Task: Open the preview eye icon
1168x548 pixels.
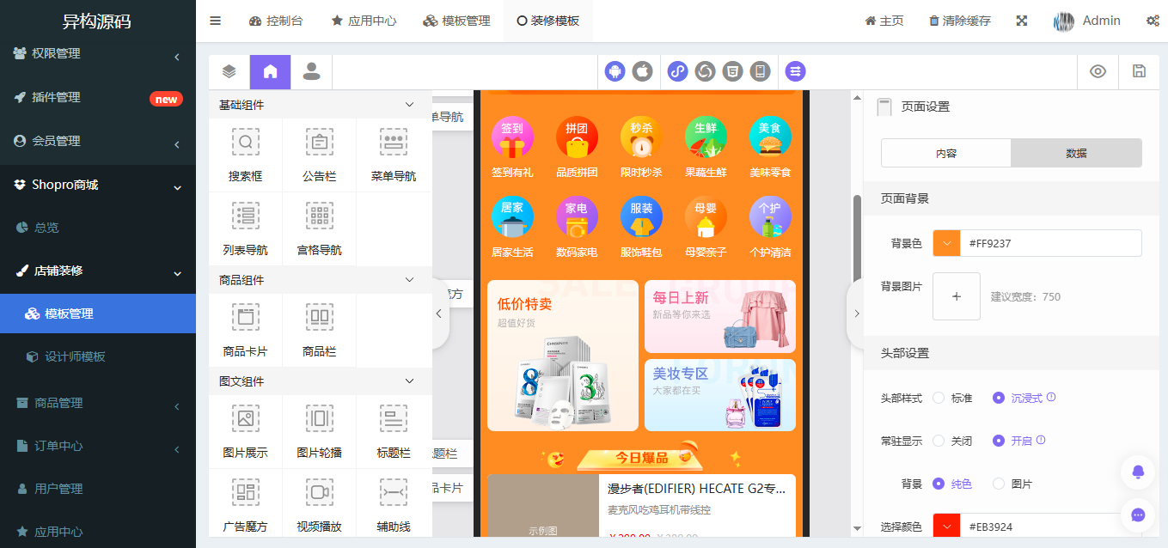Action: pyautogui.click(x=1098, y=71)
